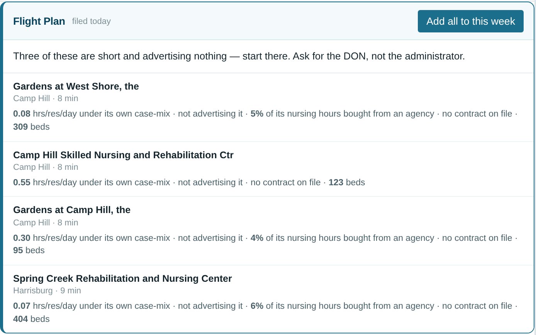Select the 'Three of these are short' advice line
This screenshot has height=335, width=536.
(x=239, y=56)
